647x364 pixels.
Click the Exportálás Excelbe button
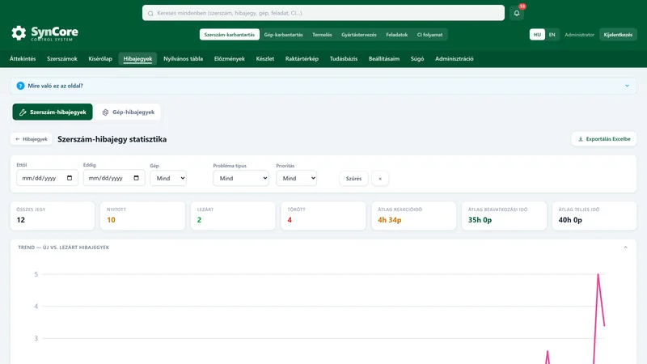tap(604, 139)
